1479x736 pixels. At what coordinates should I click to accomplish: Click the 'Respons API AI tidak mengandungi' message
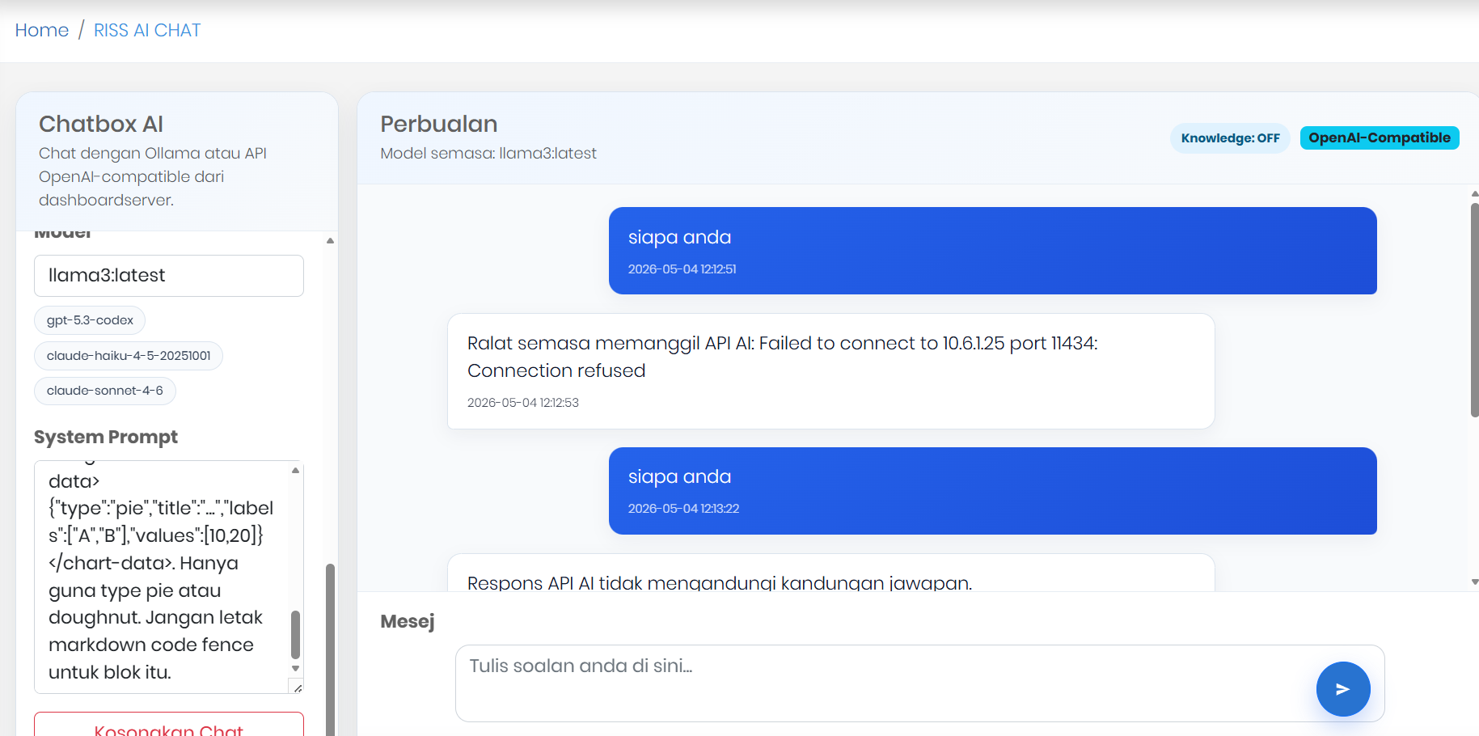click(830, 573)
